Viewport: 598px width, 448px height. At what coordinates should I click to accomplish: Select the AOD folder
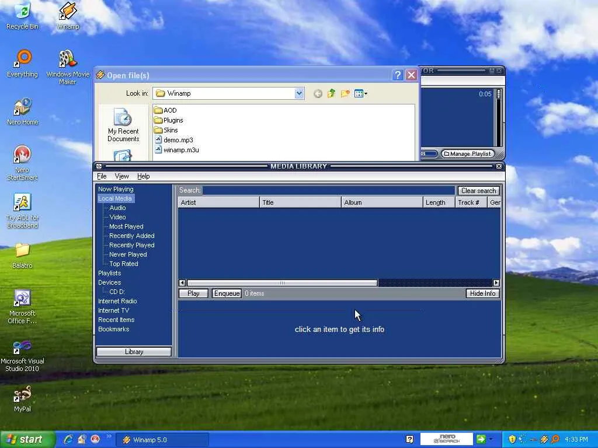coord(165,110)
